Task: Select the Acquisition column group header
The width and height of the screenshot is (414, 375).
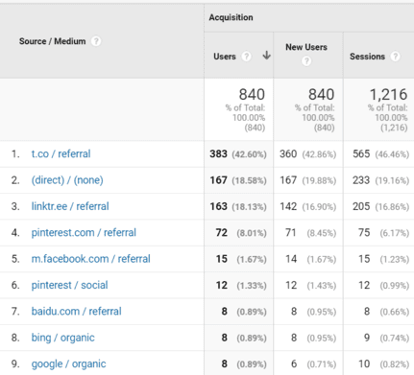Action: pyautogui.click(x=231, y=17)
